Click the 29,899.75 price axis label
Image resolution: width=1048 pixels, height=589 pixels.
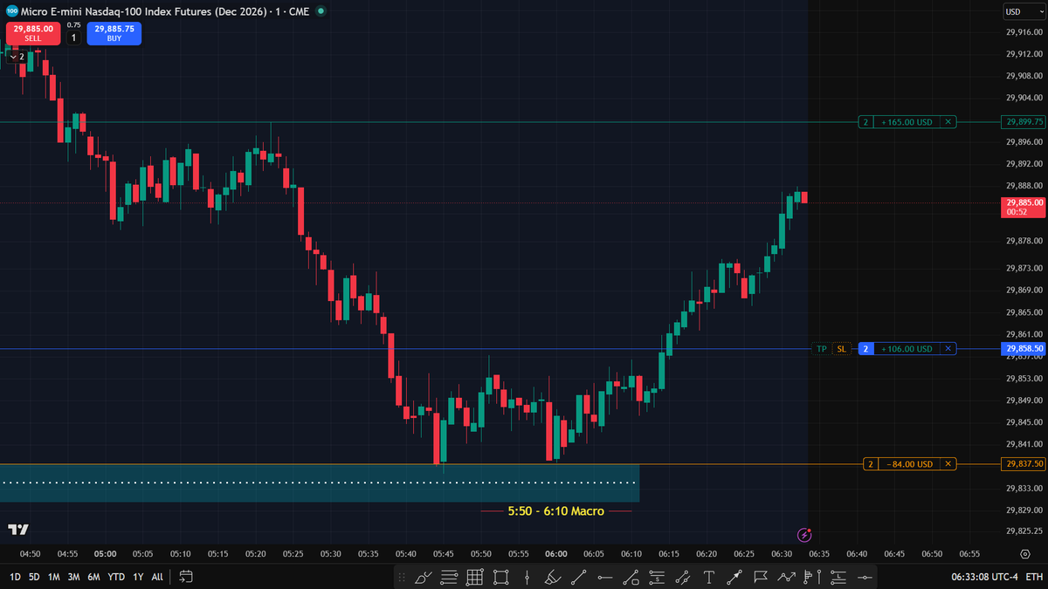coord(1024,122)
